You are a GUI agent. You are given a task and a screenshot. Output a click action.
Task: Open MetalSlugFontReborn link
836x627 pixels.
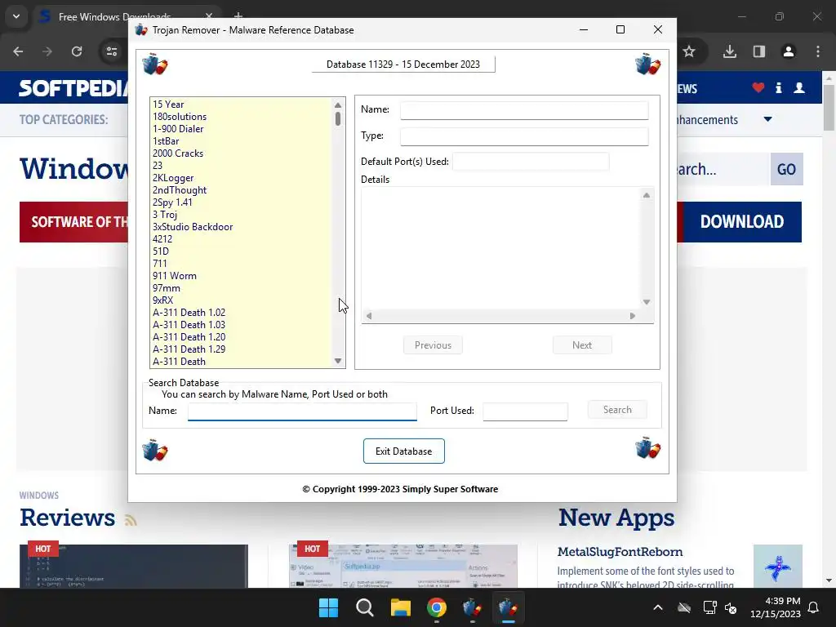click(620, 553)
